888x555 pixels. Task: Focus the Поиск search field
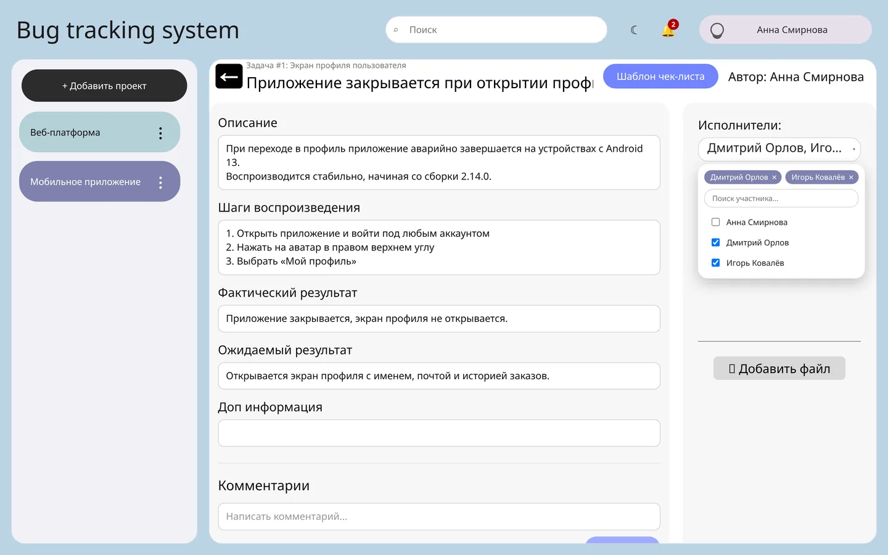pyautogui.click(x=496, y=30)
